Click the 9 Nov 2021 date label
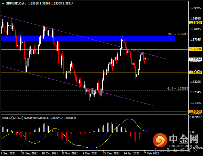This screenshot has height=156, width=203. pos(70,153)
